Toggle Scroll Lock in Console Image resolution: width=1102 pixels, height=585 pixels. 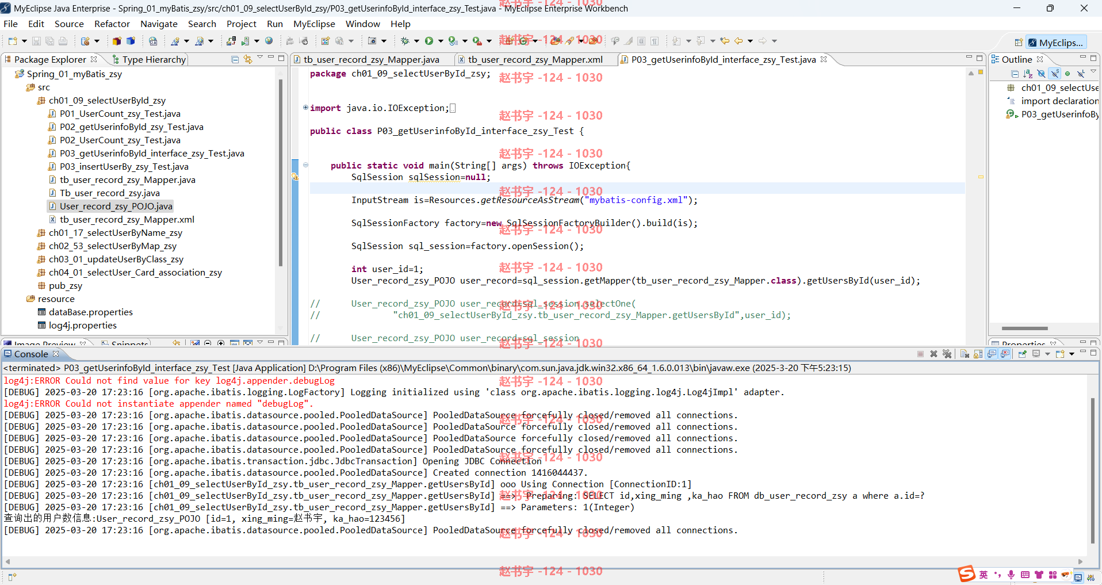pos(978,354)
